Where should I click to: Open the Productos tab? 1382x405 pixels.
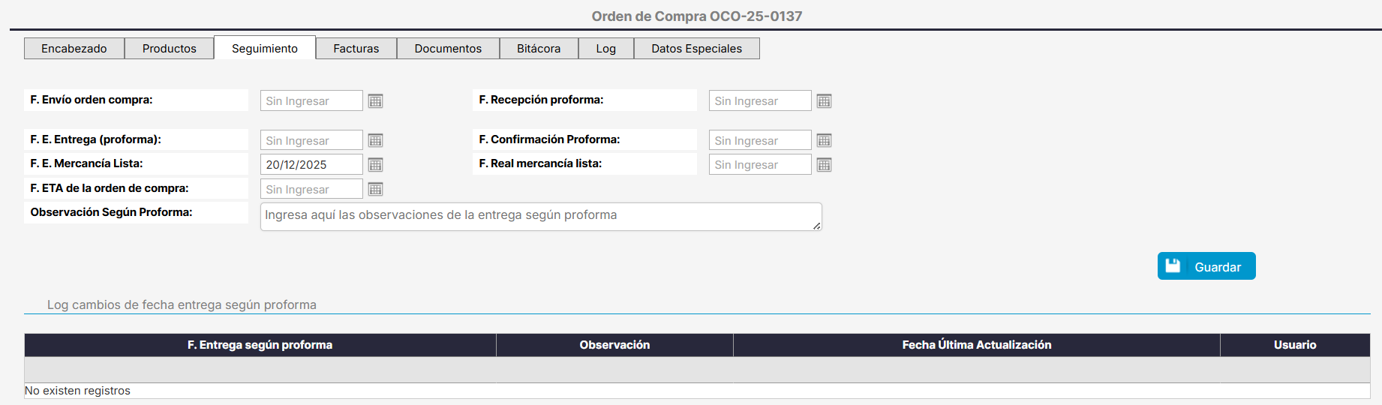170,49
